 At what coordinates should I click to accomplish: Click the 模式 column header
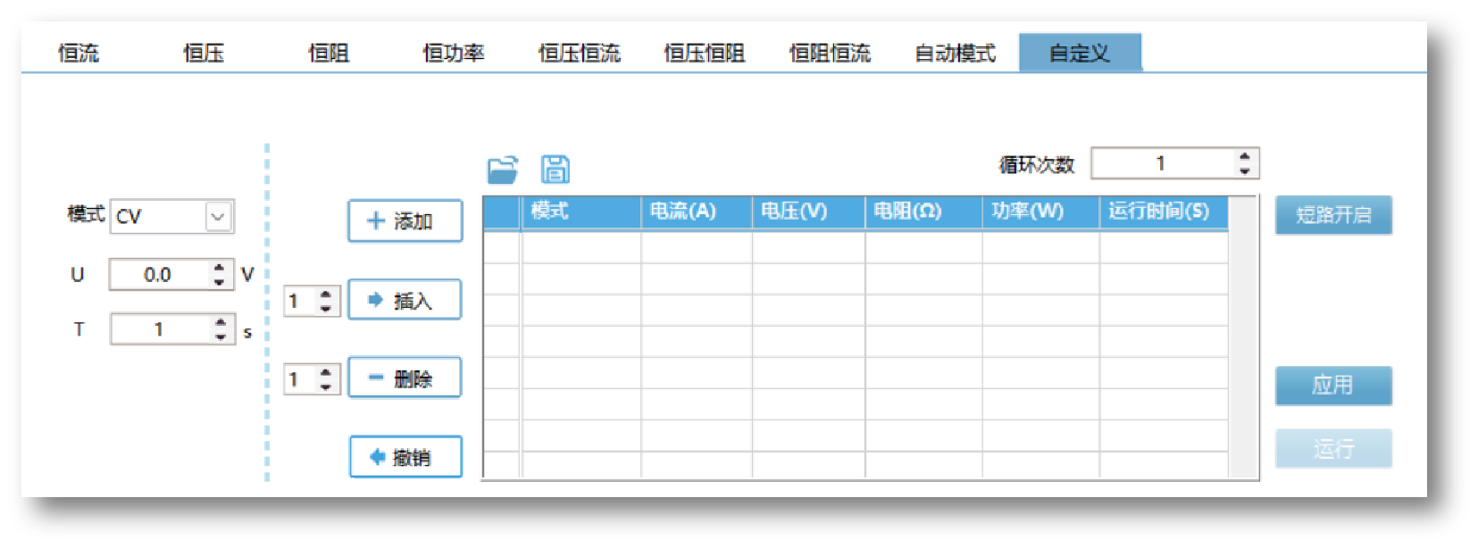click(580, 212)
